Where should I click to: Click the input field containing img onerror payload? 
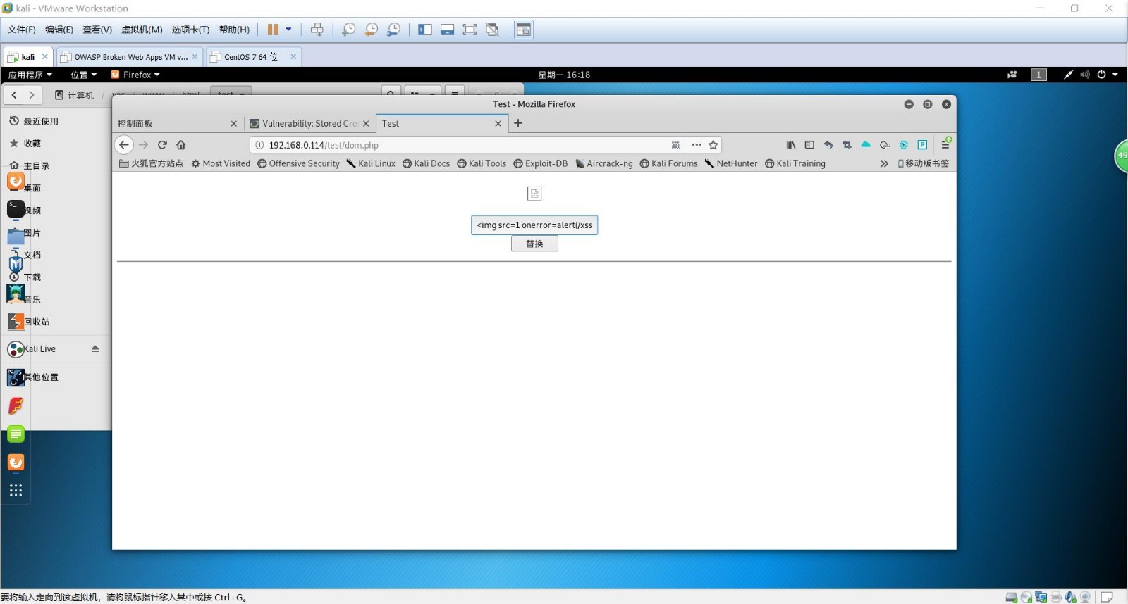[x=534, y=225]
